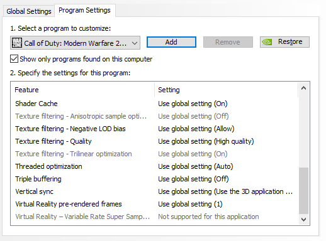This screenshot has width=326, height=241.
Task: Click Not supported for this application text
Action: [208, 217]
